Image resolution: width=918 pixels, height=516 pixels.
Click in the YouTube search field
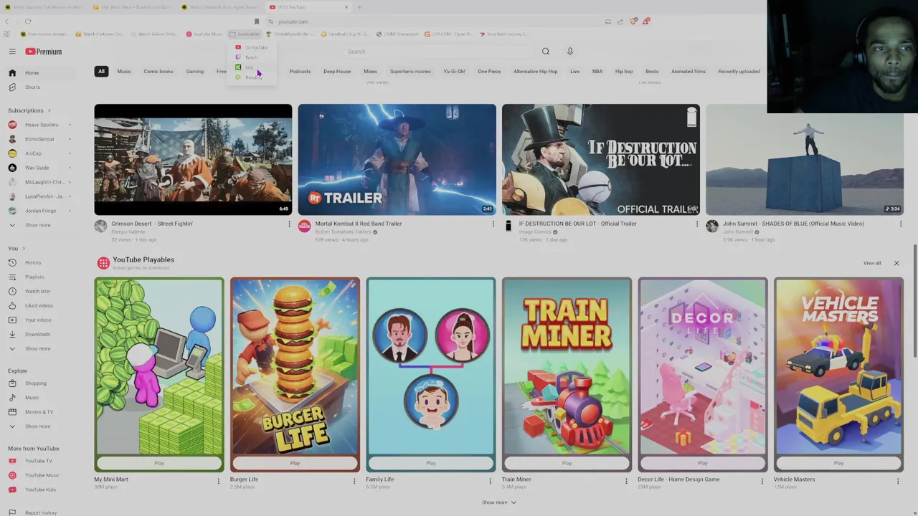point(437,52)
